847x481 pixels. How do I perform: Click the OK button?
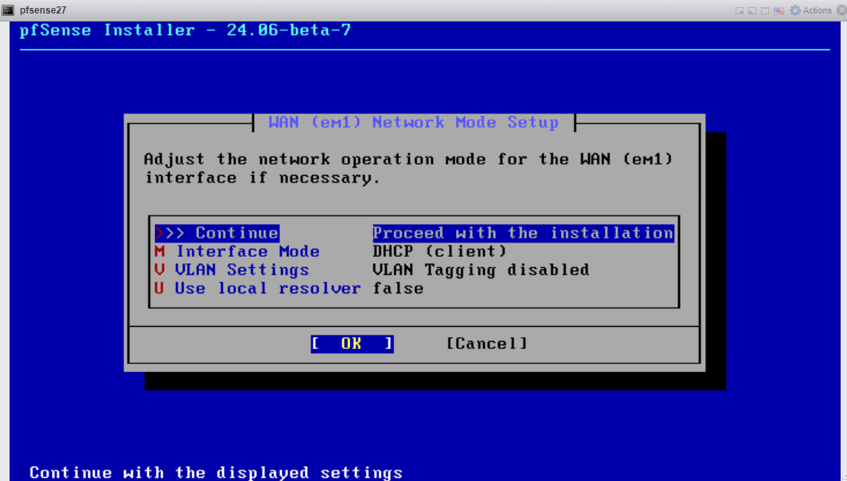click(x=352, y=343)
